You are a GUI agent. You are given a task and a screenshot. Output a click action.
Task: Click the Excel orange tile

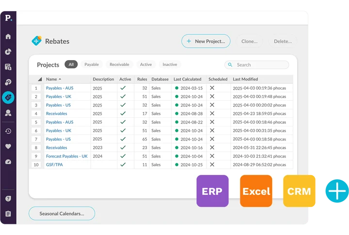click(256, 191)
